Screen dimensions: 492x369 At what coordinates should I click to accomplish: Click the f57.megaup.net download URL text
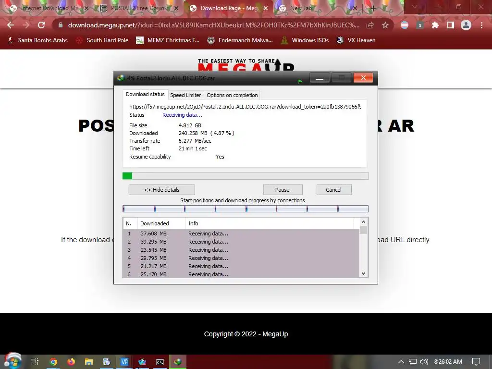[246, 107]
